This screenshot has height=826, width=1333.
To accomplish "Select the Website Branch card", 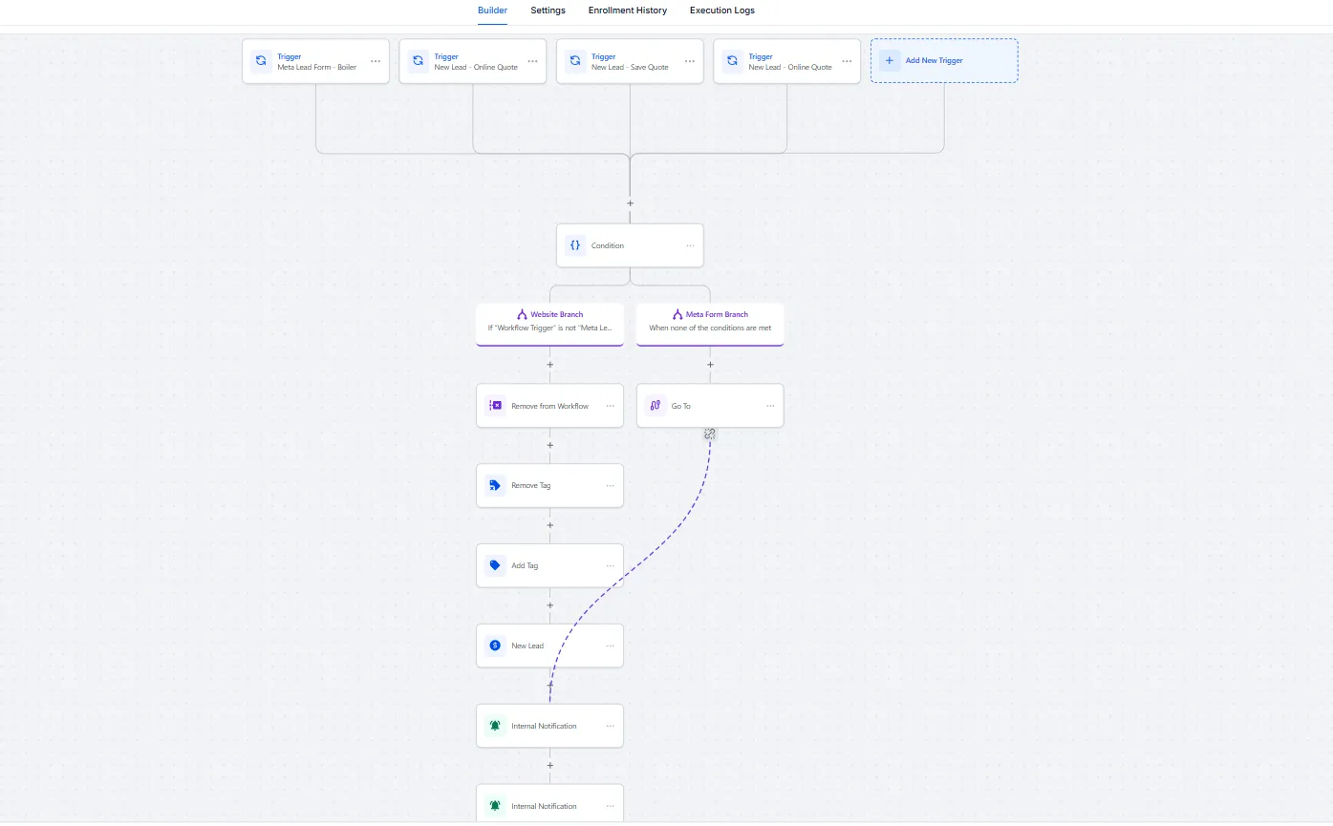I will [x=550, y=324].
